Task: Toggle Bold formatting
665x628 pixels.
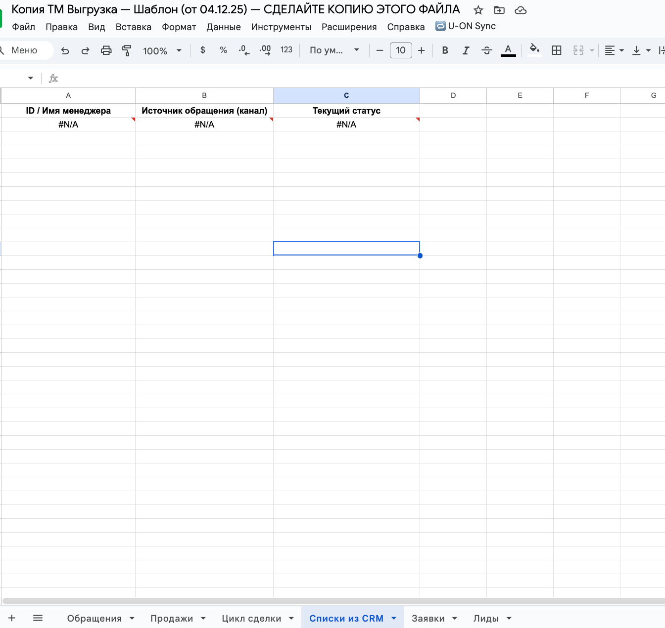Action: pyautogui.click(x=445, y=50)
